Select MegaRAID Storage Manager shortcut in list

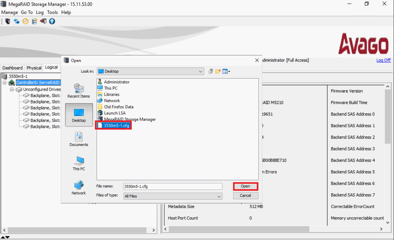(x=127, y=119)
